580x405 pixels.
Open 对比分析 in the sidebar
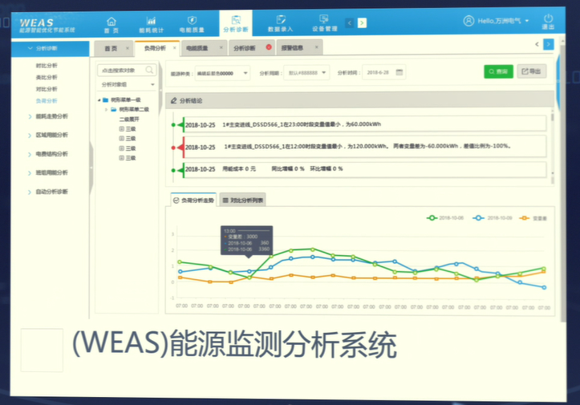point(47,89)
